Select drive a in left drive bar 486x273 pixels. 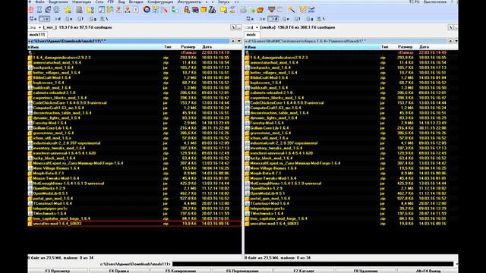pos(33,19)
